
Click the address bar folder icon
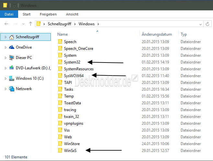pos(39,24)
